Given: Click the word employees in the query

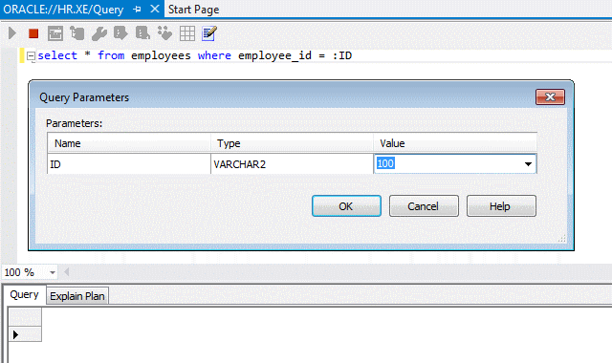Looking at the screenshot, I should click(x=161, y=55).
